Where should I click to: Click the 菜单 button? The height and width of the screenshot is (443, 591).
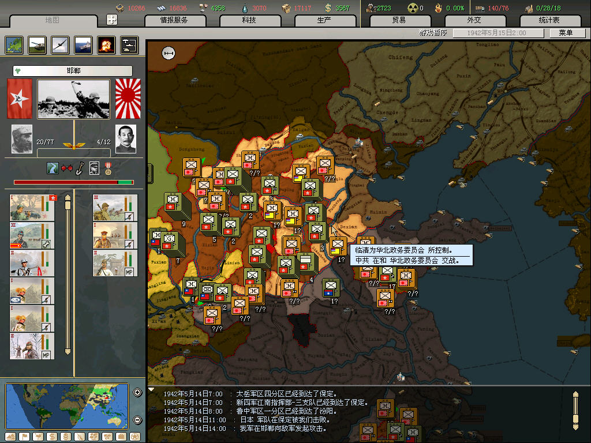pos(567,33)
